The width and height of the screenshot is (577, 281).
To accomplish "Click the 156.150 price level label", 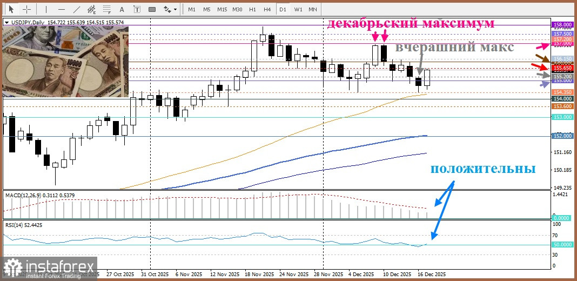I will pos(562,58).
